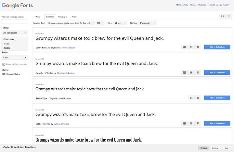The image size is (234, 152).
Task: Switch to the Poster tab
Action: click(74, 17)
